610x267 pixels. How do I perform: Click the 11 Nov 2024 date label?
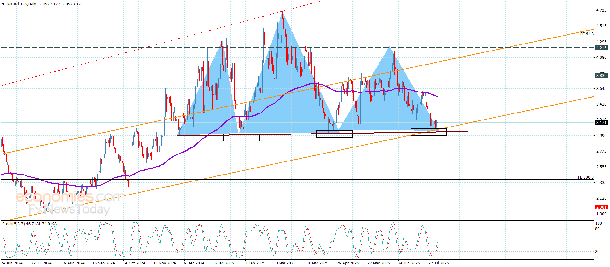coord(165,263)
